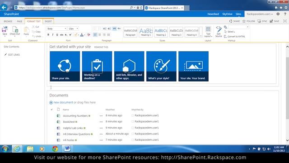Switch to the Page ribbon tab
The width and height of the screenshot is (289, 163).
pyautogui.click(x=19, y=21)
